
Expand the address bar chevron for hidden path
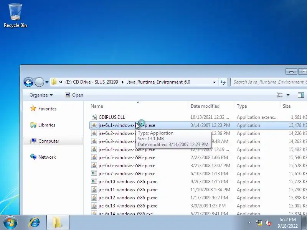(61, 82)
